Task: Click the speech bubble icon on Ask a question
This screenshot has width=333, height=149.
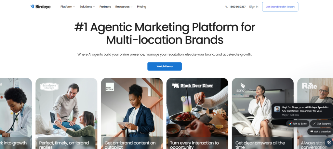Action: 312,131
